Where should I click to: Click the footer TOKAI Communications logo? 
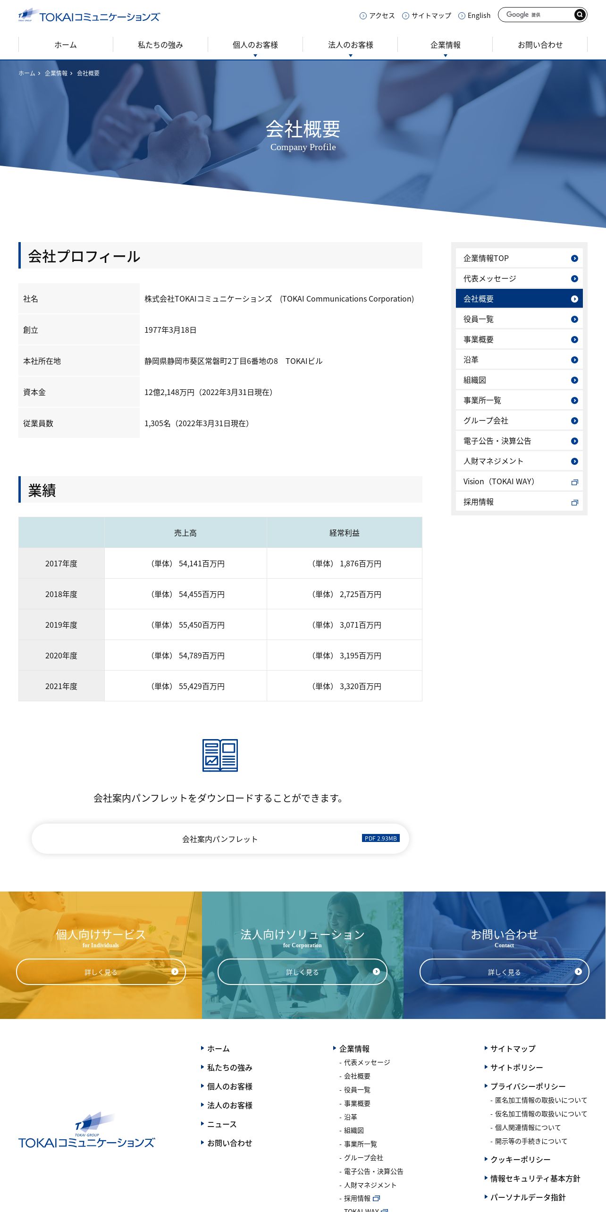[x=87, y=1130]
